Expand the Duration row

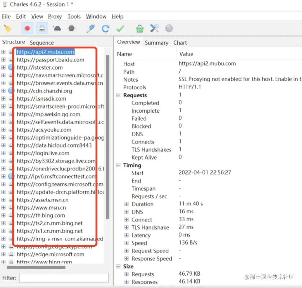126,204
